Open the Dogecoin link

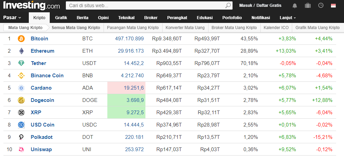point(42,100)
